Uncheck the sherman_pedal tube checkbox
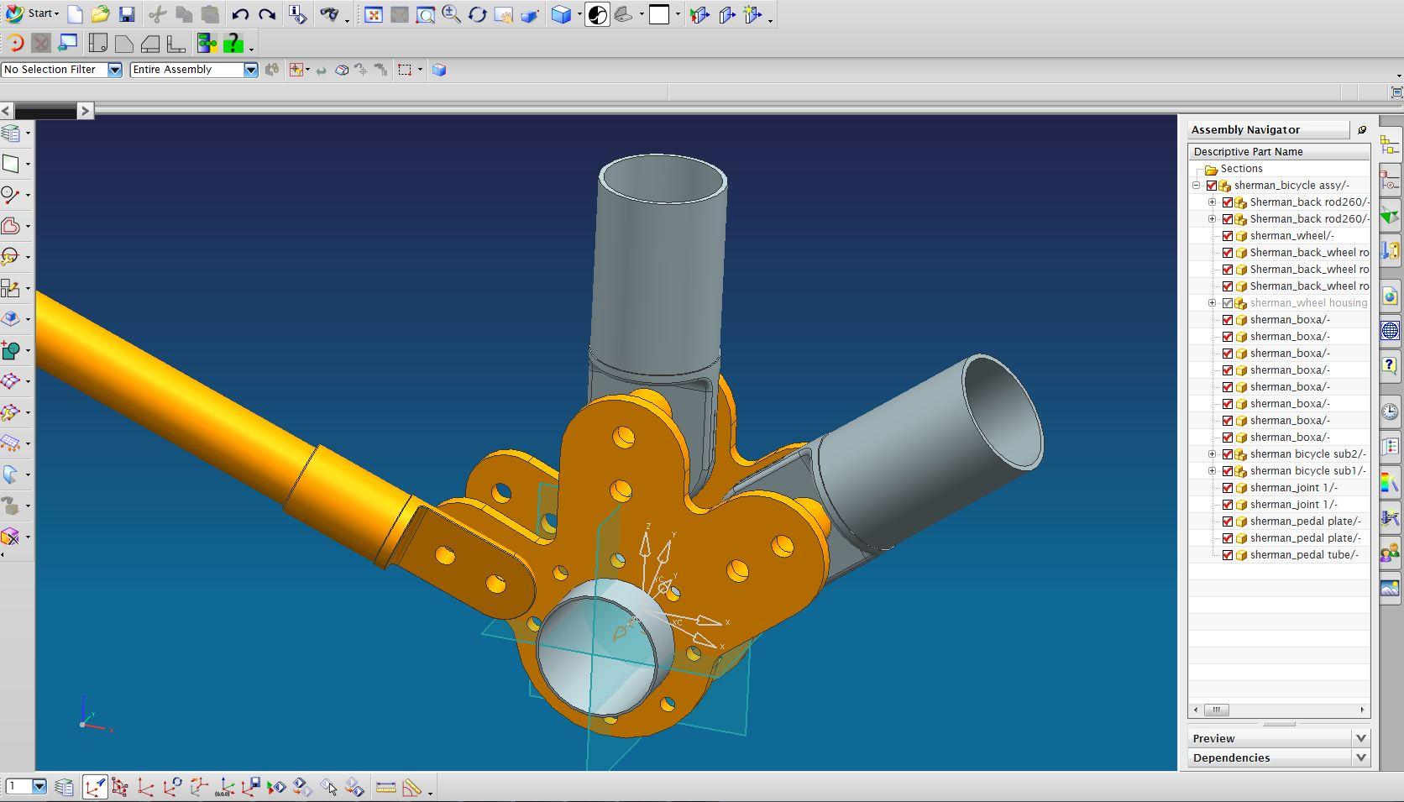 [x=1228, y=555]
